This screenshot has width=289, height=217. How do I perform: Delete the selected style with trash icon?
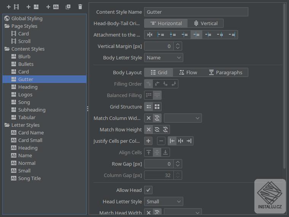(80, 7)
